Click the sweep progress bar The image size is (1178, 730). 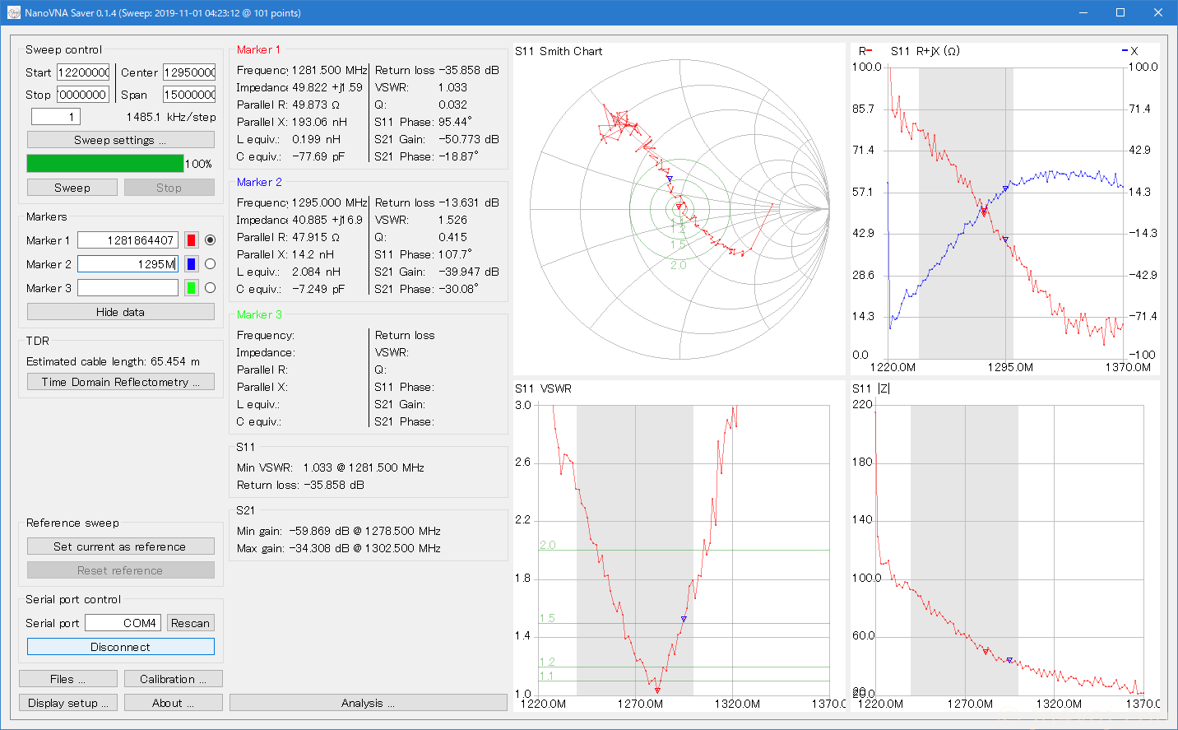105,163
